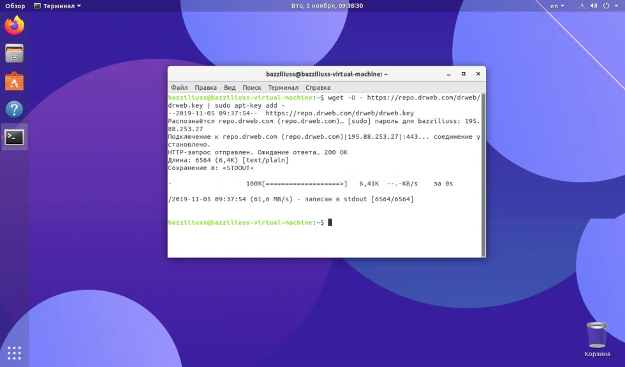625x367 pixels.
Task: Open the Help question mark icon
Action: click(14, 109)
